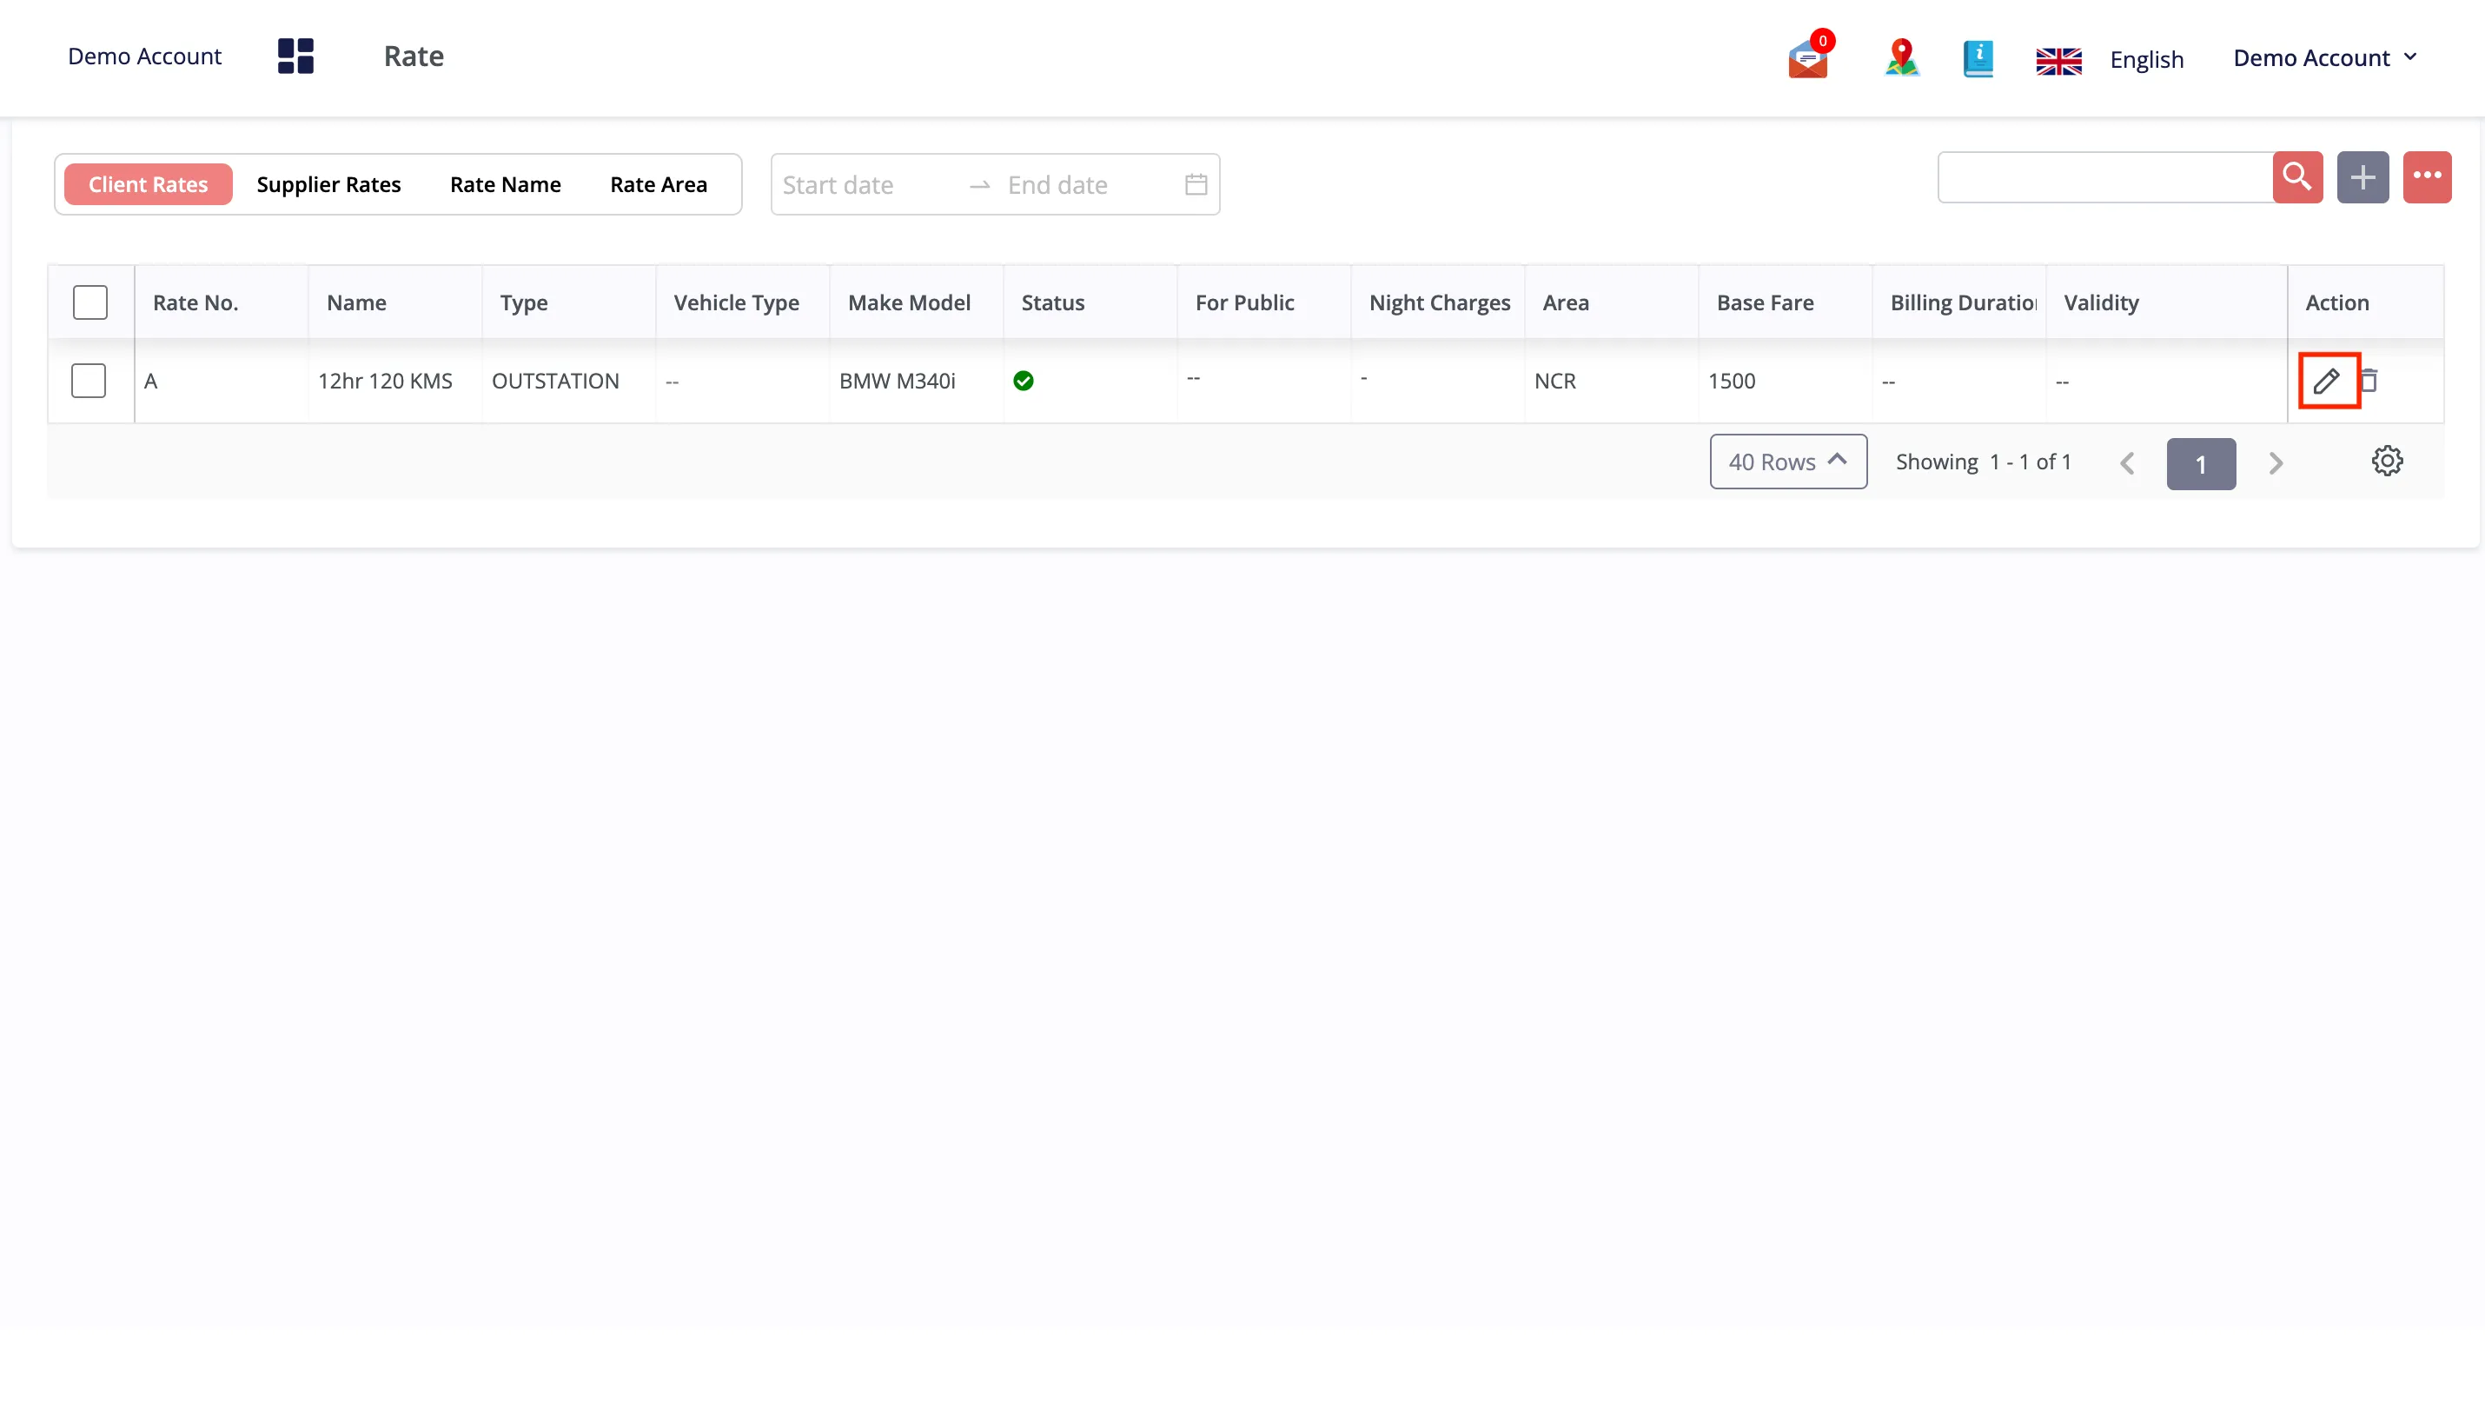Click the plus button to add rate

pos(2362,177)
